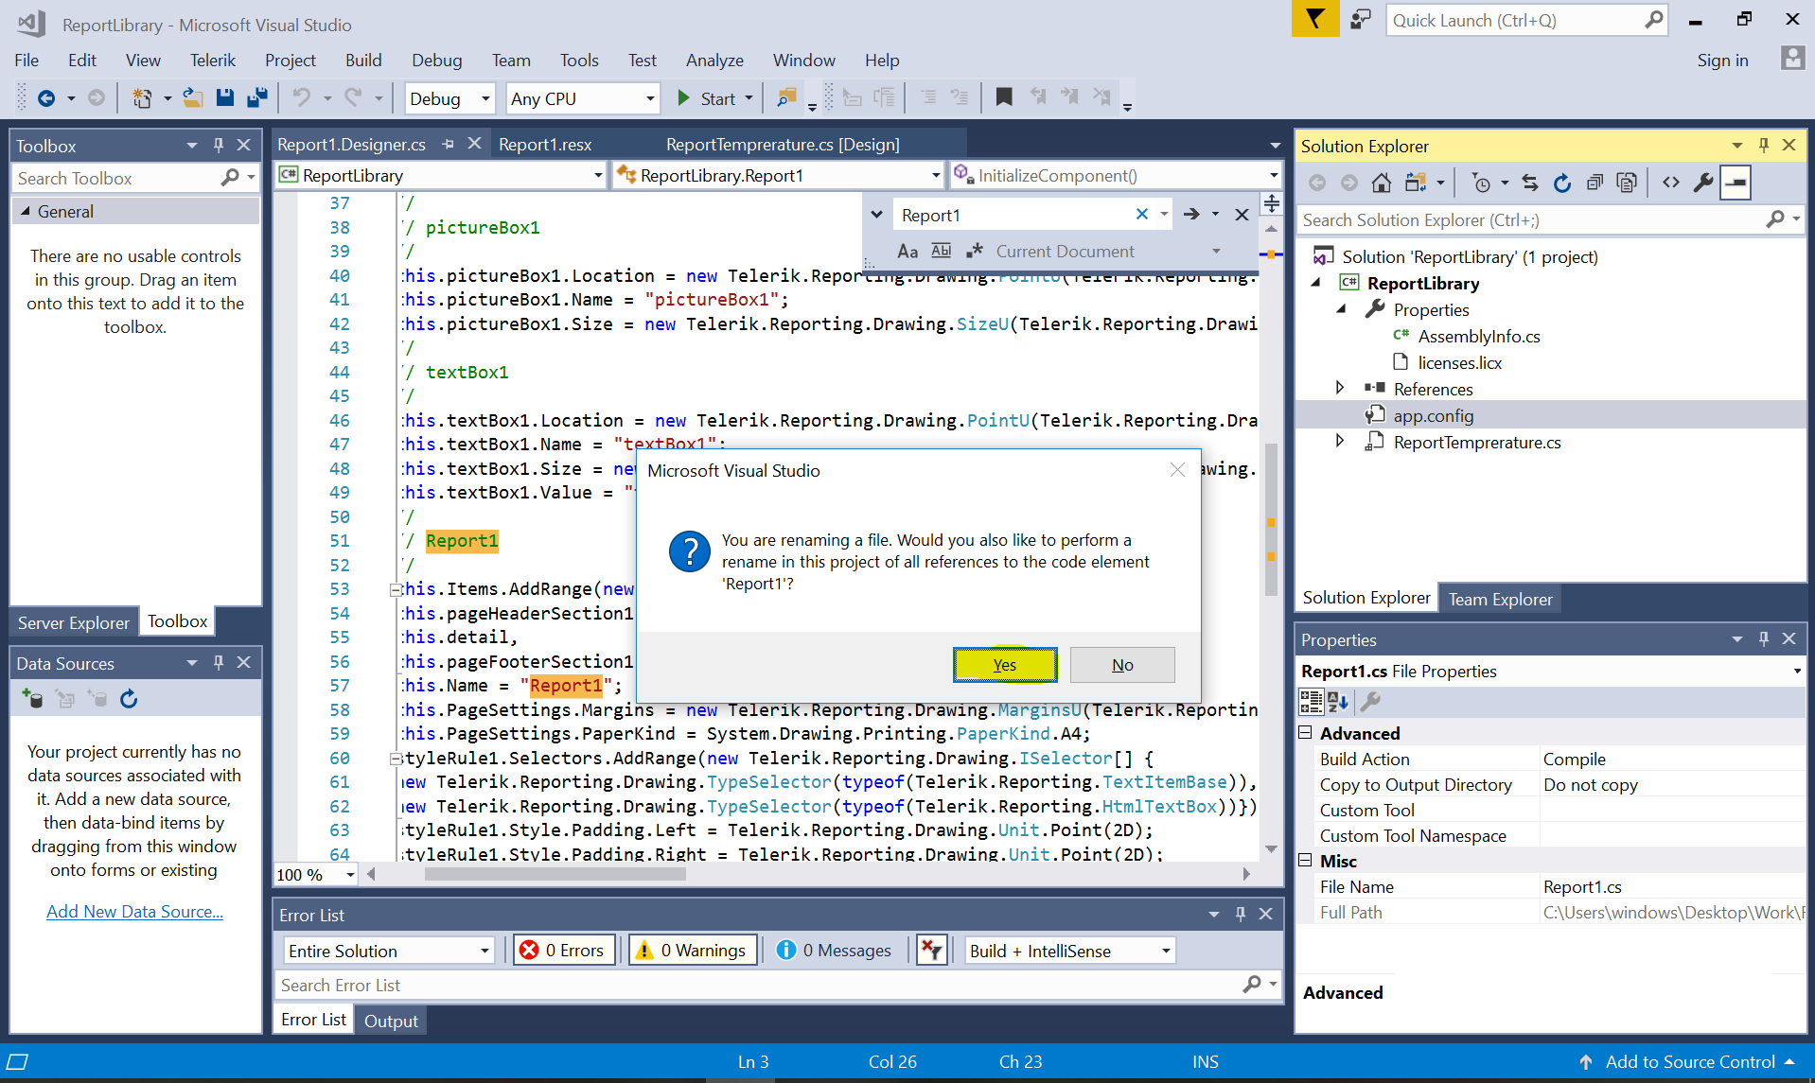Switch to the Report1.resx tab
This screenshot has height=1083, width=1815.
[545, 145]
